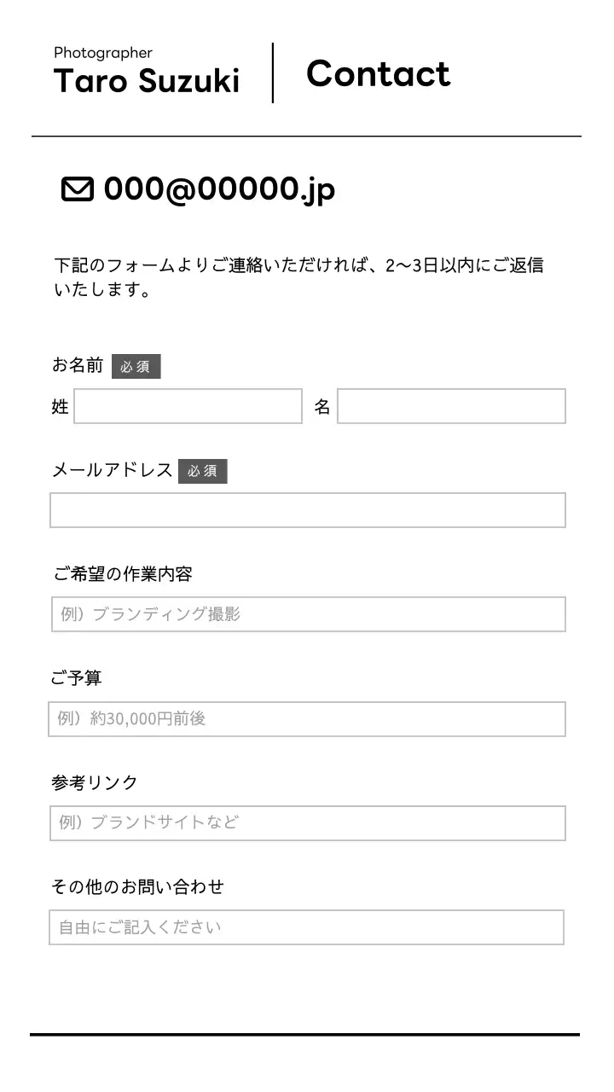Click the ご予算 field with 約30,000円前後 placeholder
Screen dimensions: 614x1092
[307, 719]
